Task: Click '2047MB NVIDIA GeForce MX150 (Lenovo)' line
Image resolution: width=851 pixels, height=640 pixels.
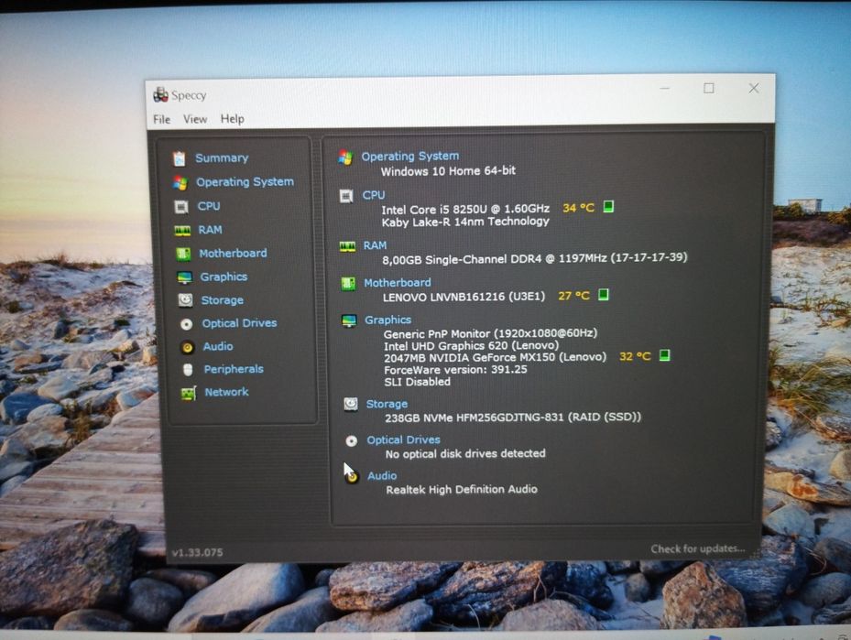Action: click(495, 357)
